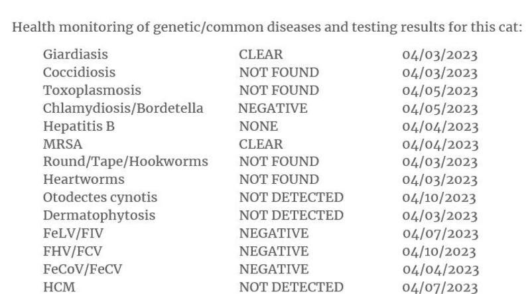Click the Giardiasis disease name
The height and width of the screenshot is (294, 532).
(76, 54)
